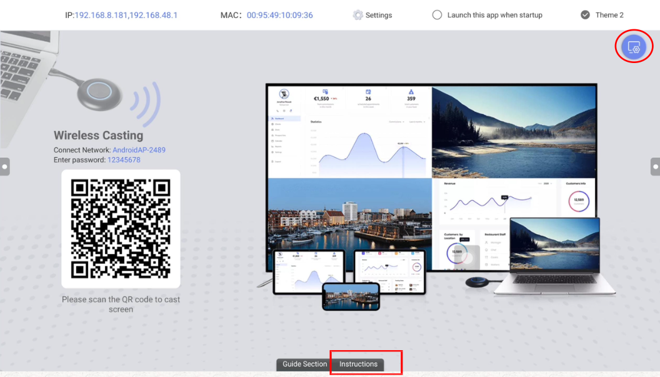The height and width of the screenshot is (377, 660).
Task: Switch to the Instructions tab
Action: (358, 364)
